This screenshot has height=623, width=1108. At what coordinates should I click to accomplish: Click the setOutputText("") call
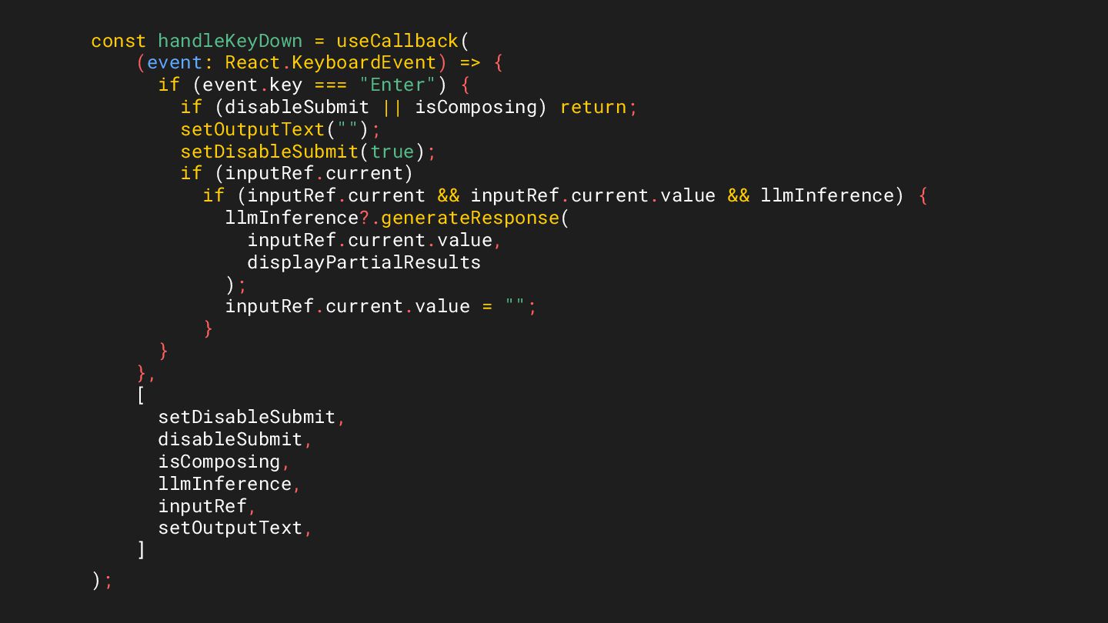pos(280,129)
